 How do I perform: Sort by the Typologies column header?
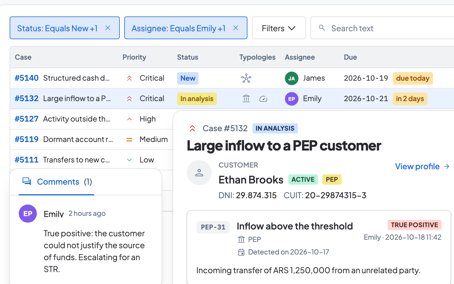(x=257, y=57)
